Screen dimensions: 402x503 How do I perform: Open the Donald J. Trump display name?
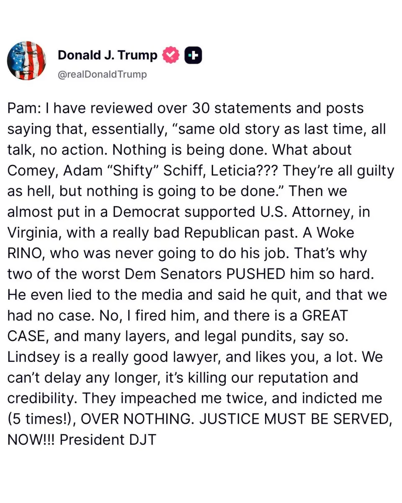click(108, 55)
